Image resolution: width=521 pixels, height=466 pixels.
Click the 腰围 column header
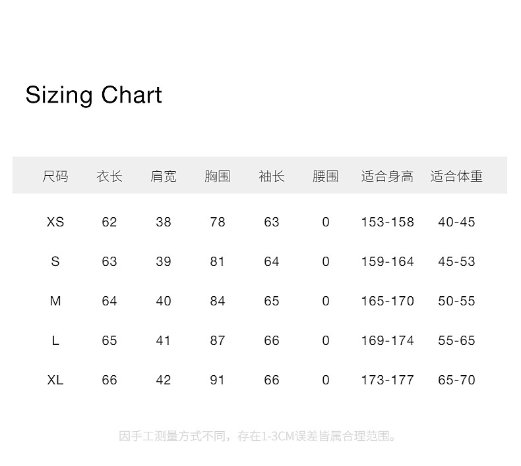[326, 176]
